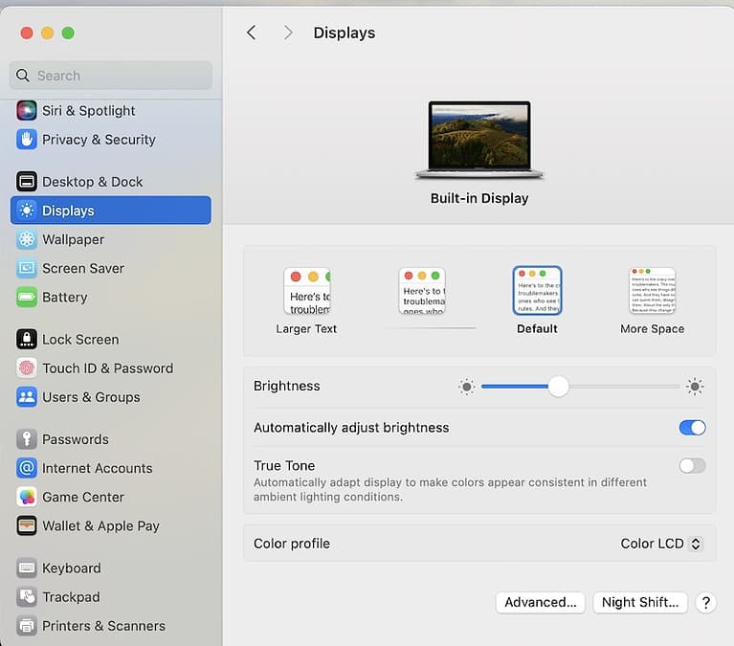Screen dimensions: 734x646
Task: Open the Color LCD profile dropdown
Action: coord(661,544)
